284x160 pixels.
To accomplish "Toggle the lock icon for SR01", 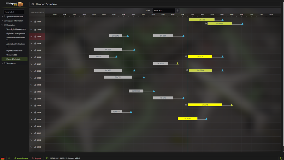I will click(35, 22).
